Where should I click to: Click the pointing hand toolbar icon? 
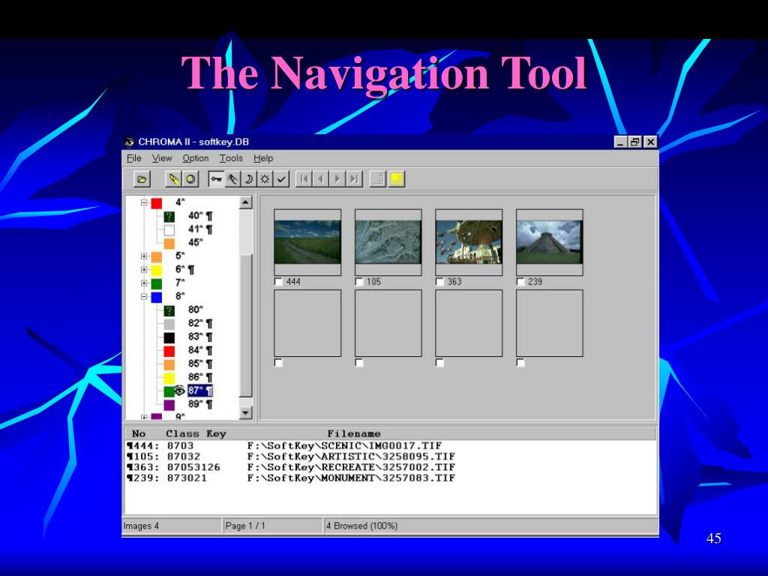tap(232, 179)
